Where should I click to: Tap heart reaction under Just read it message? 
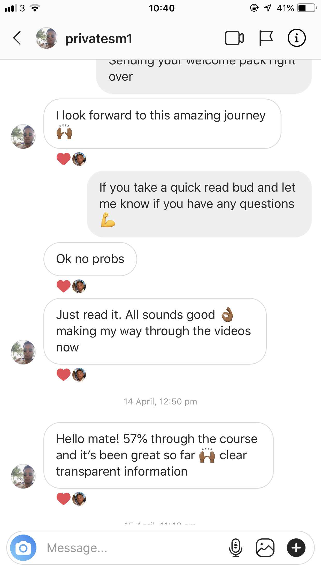pyautogui.click(x=64, y=374)
